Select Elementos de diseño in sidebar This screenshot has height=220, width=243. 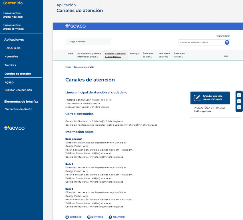click(x=18, y=109)
